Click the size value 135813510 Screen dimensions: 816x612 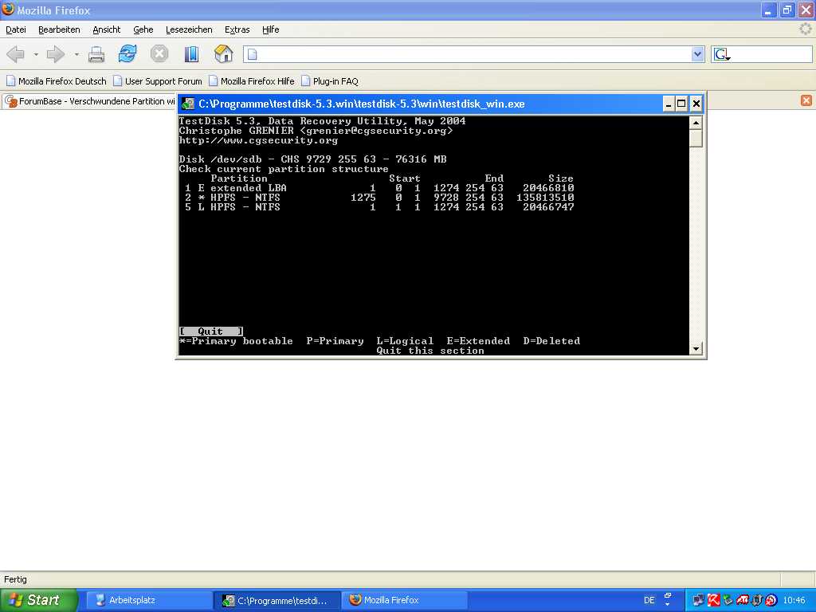[545, 198]
